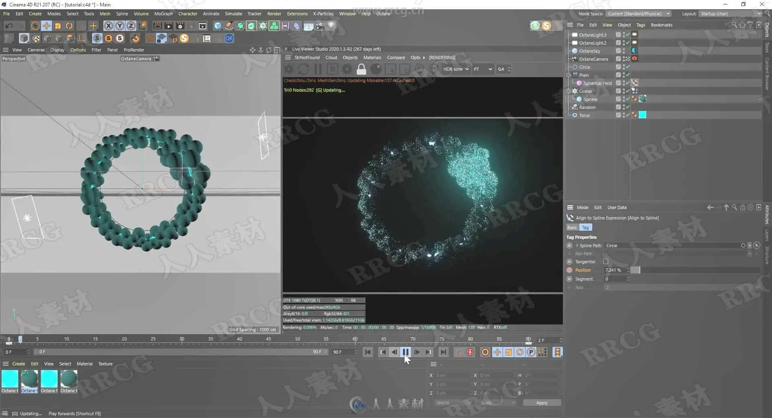Click the QR icon in toolbar
This screenshot has height=418, width=772.
pyautogui.click(x=229, y=39)
